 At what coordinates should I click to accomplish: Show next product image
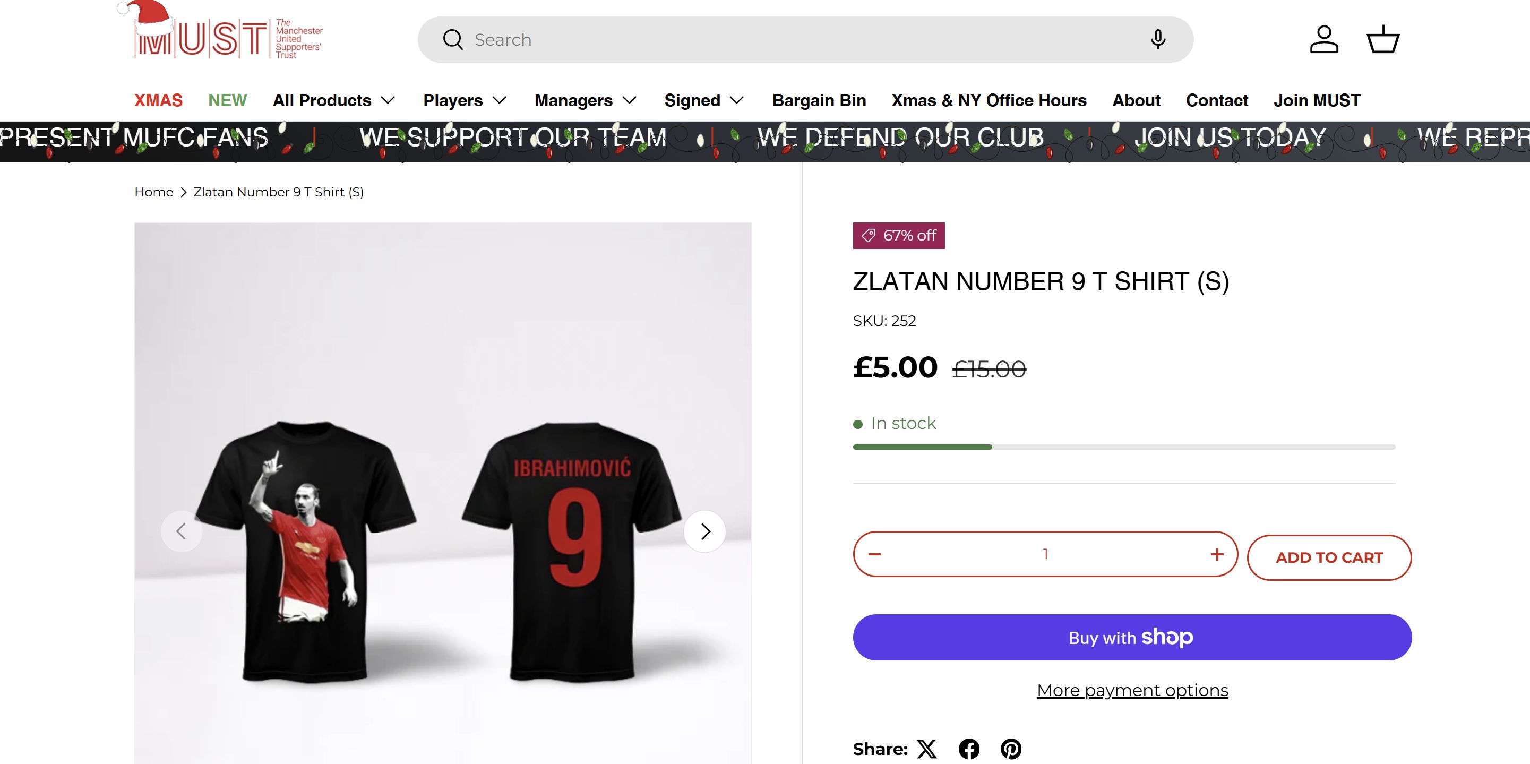pos(705,531)
